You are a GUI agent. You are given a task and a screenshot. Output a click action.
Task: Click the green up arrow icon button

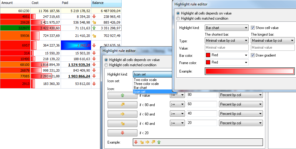[123, 96]
